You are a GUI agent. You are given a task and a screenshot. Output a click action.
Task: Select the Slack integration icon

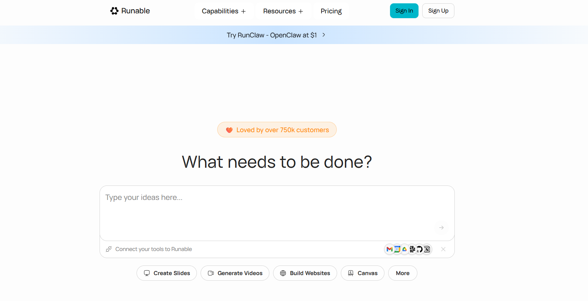coord(412,249)
